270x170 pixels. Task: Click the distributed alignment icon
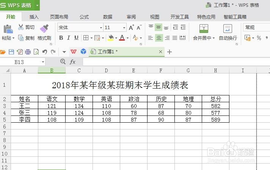182,38
